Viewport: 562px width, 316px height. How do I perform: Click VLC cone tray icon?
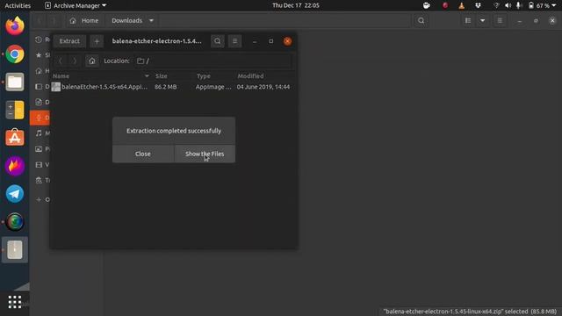[461, 5]
